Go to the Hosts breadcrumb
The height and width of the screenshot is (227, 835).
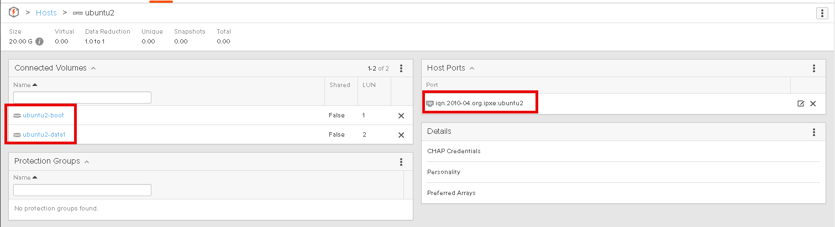46,13
